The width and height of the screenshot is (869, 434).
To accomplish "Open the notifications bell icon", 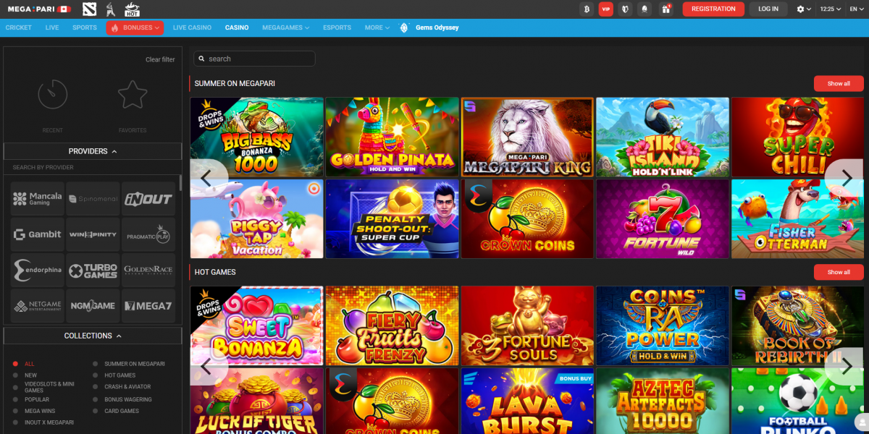I will [x=645, y=9].
